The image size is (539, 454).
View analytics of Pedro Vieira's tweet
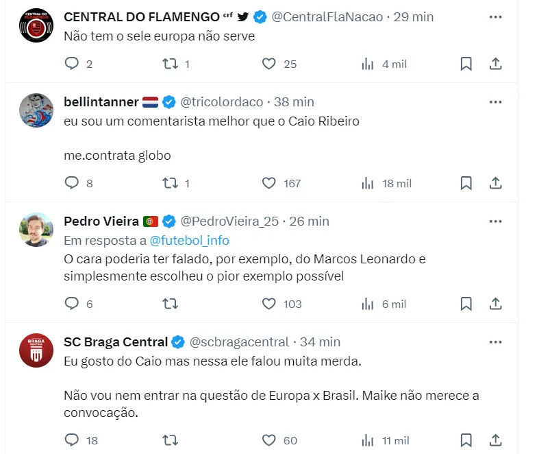point(368,304)
